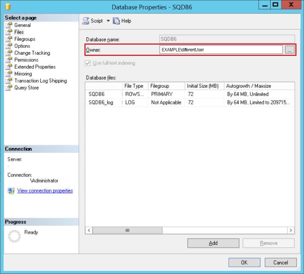
Task: Click the Mirroring page icon
Action: coord(9,74)
